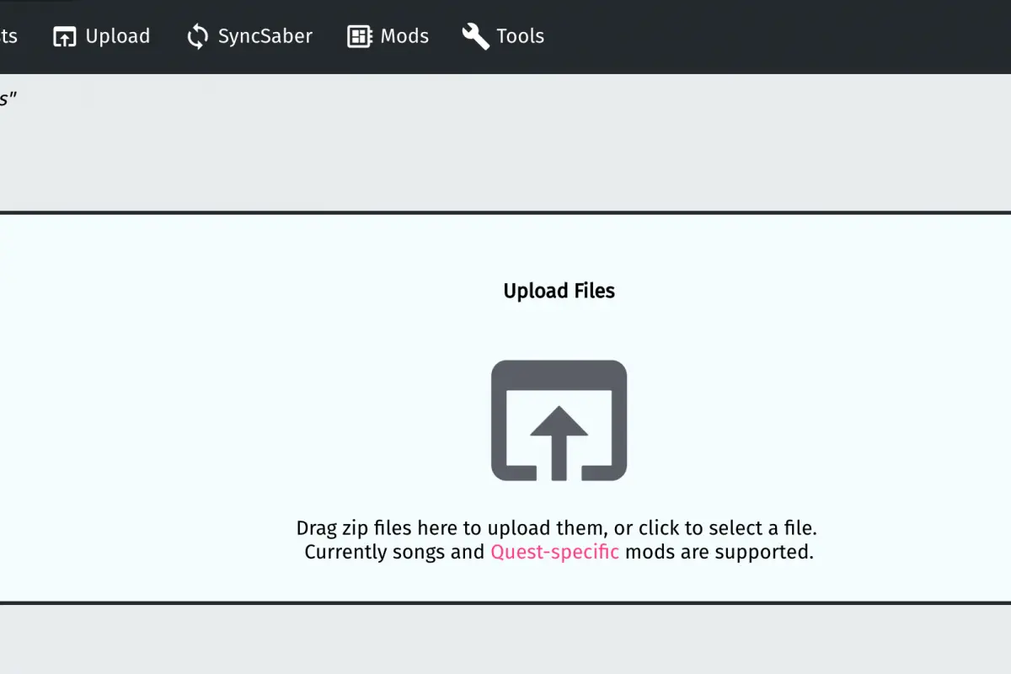
Task: Click the 'click to select a file' text
Action: (x=728, y=528)
